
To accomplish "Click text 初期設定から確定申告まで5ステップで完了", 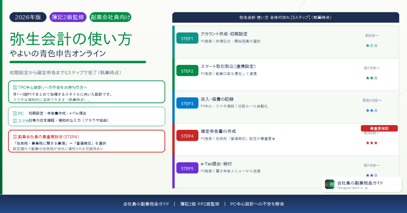I will [66, 72].
